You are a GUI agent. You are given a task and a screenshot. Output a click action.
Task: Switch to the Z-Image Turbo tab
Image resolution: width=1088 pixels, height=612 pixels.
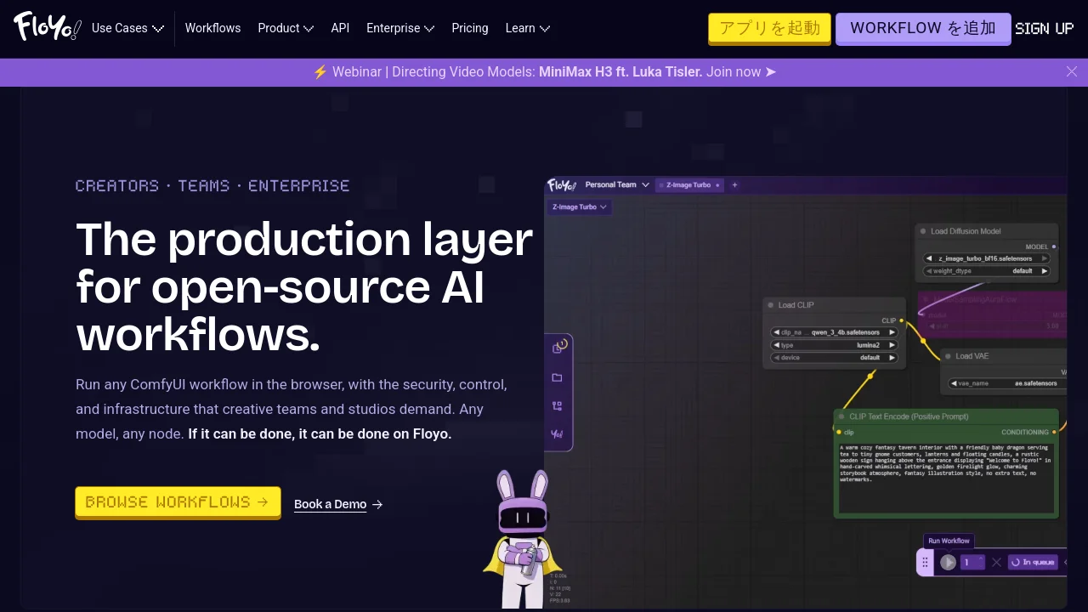(x=689, y=184)
